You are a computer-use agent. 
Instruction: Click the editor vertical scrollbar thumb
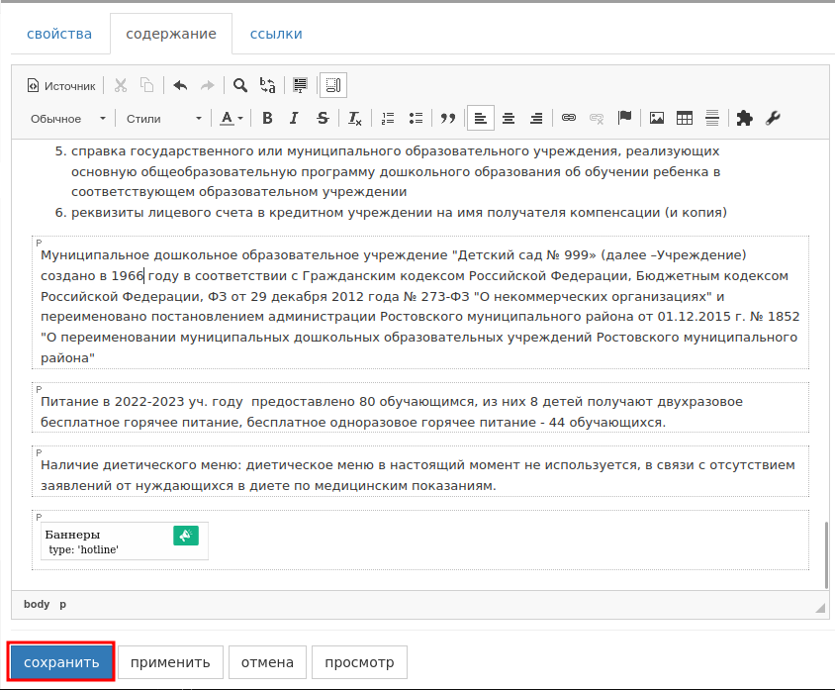coord(826,555)
